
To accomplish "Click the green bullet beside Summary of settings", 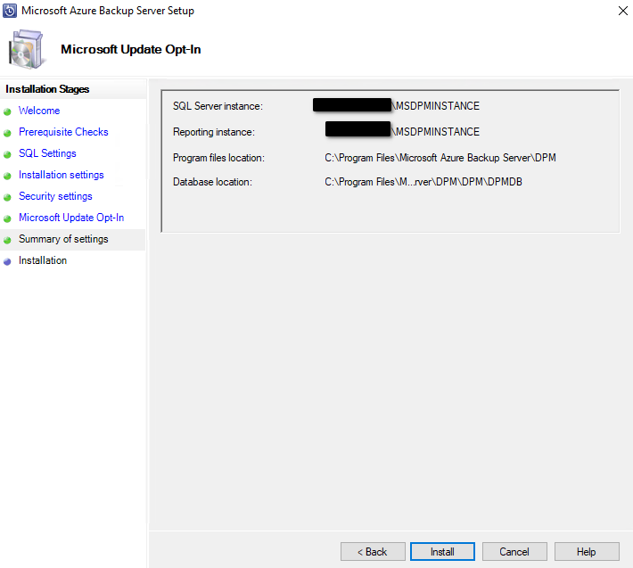I will (x=7, y=240).
